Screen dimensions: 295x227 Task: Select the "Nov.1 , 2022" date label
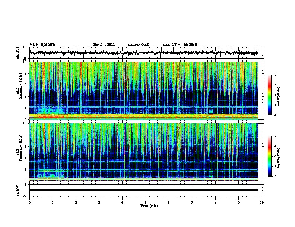(104, 45)
